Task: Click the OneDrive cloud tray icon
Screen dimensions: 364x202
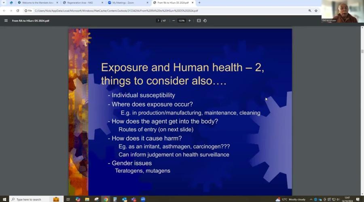Action: [x=320, y=200]
